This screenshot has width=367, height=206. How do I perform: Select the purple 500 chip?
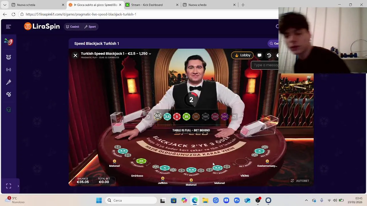[225, 116]
